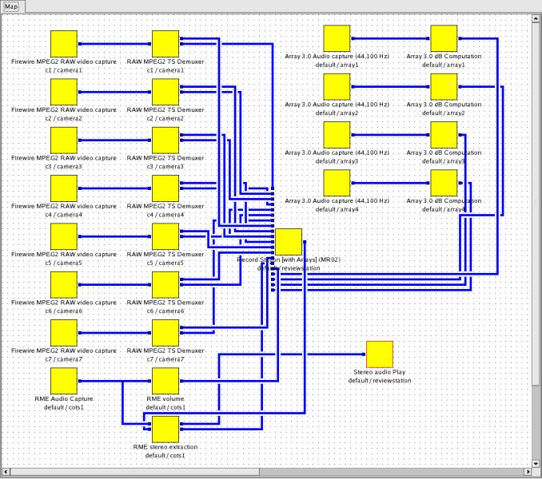Click the horizontal scrollbar left arrow

[x=6, y=471]
